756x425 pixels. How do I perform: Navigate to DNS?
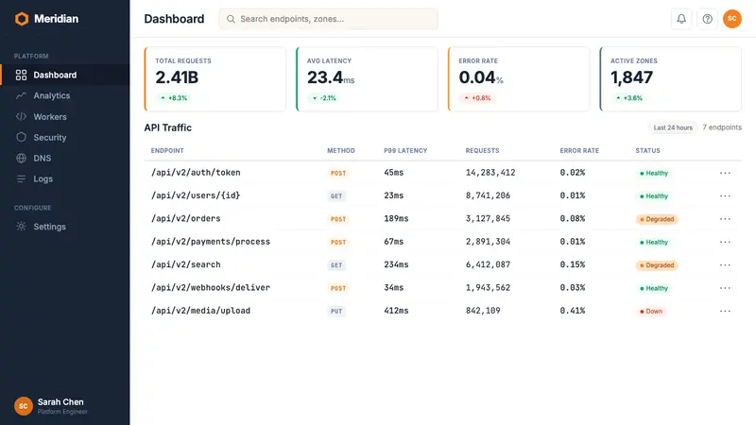[x=64, y=158]
